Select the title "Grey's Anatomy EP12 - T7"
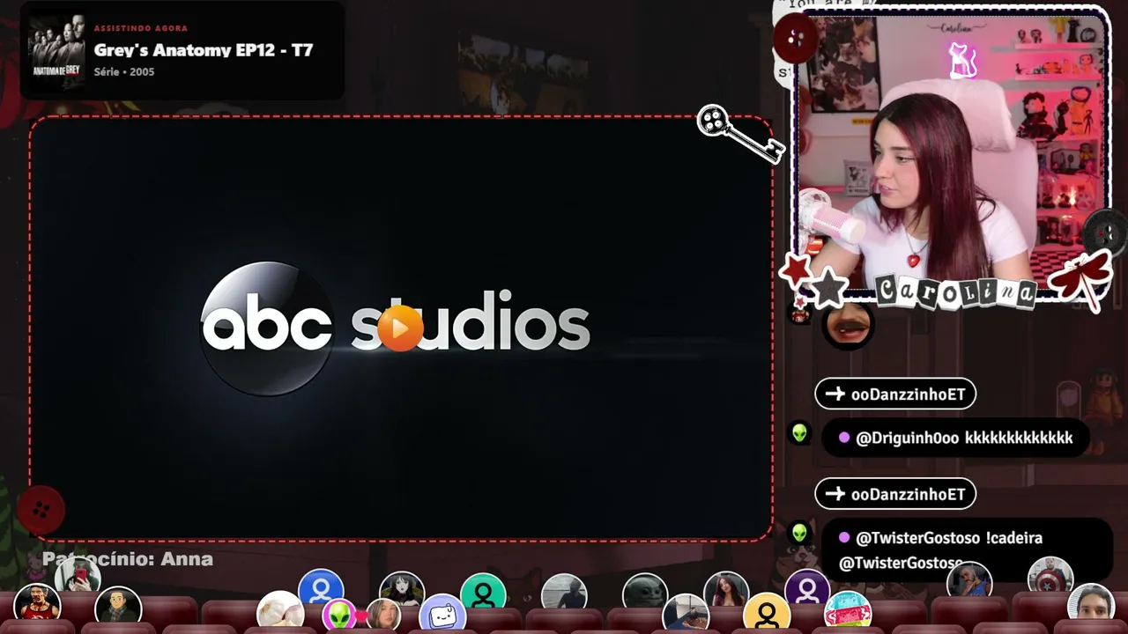Viewport: 1128px width, 634px height. [204, 50]
